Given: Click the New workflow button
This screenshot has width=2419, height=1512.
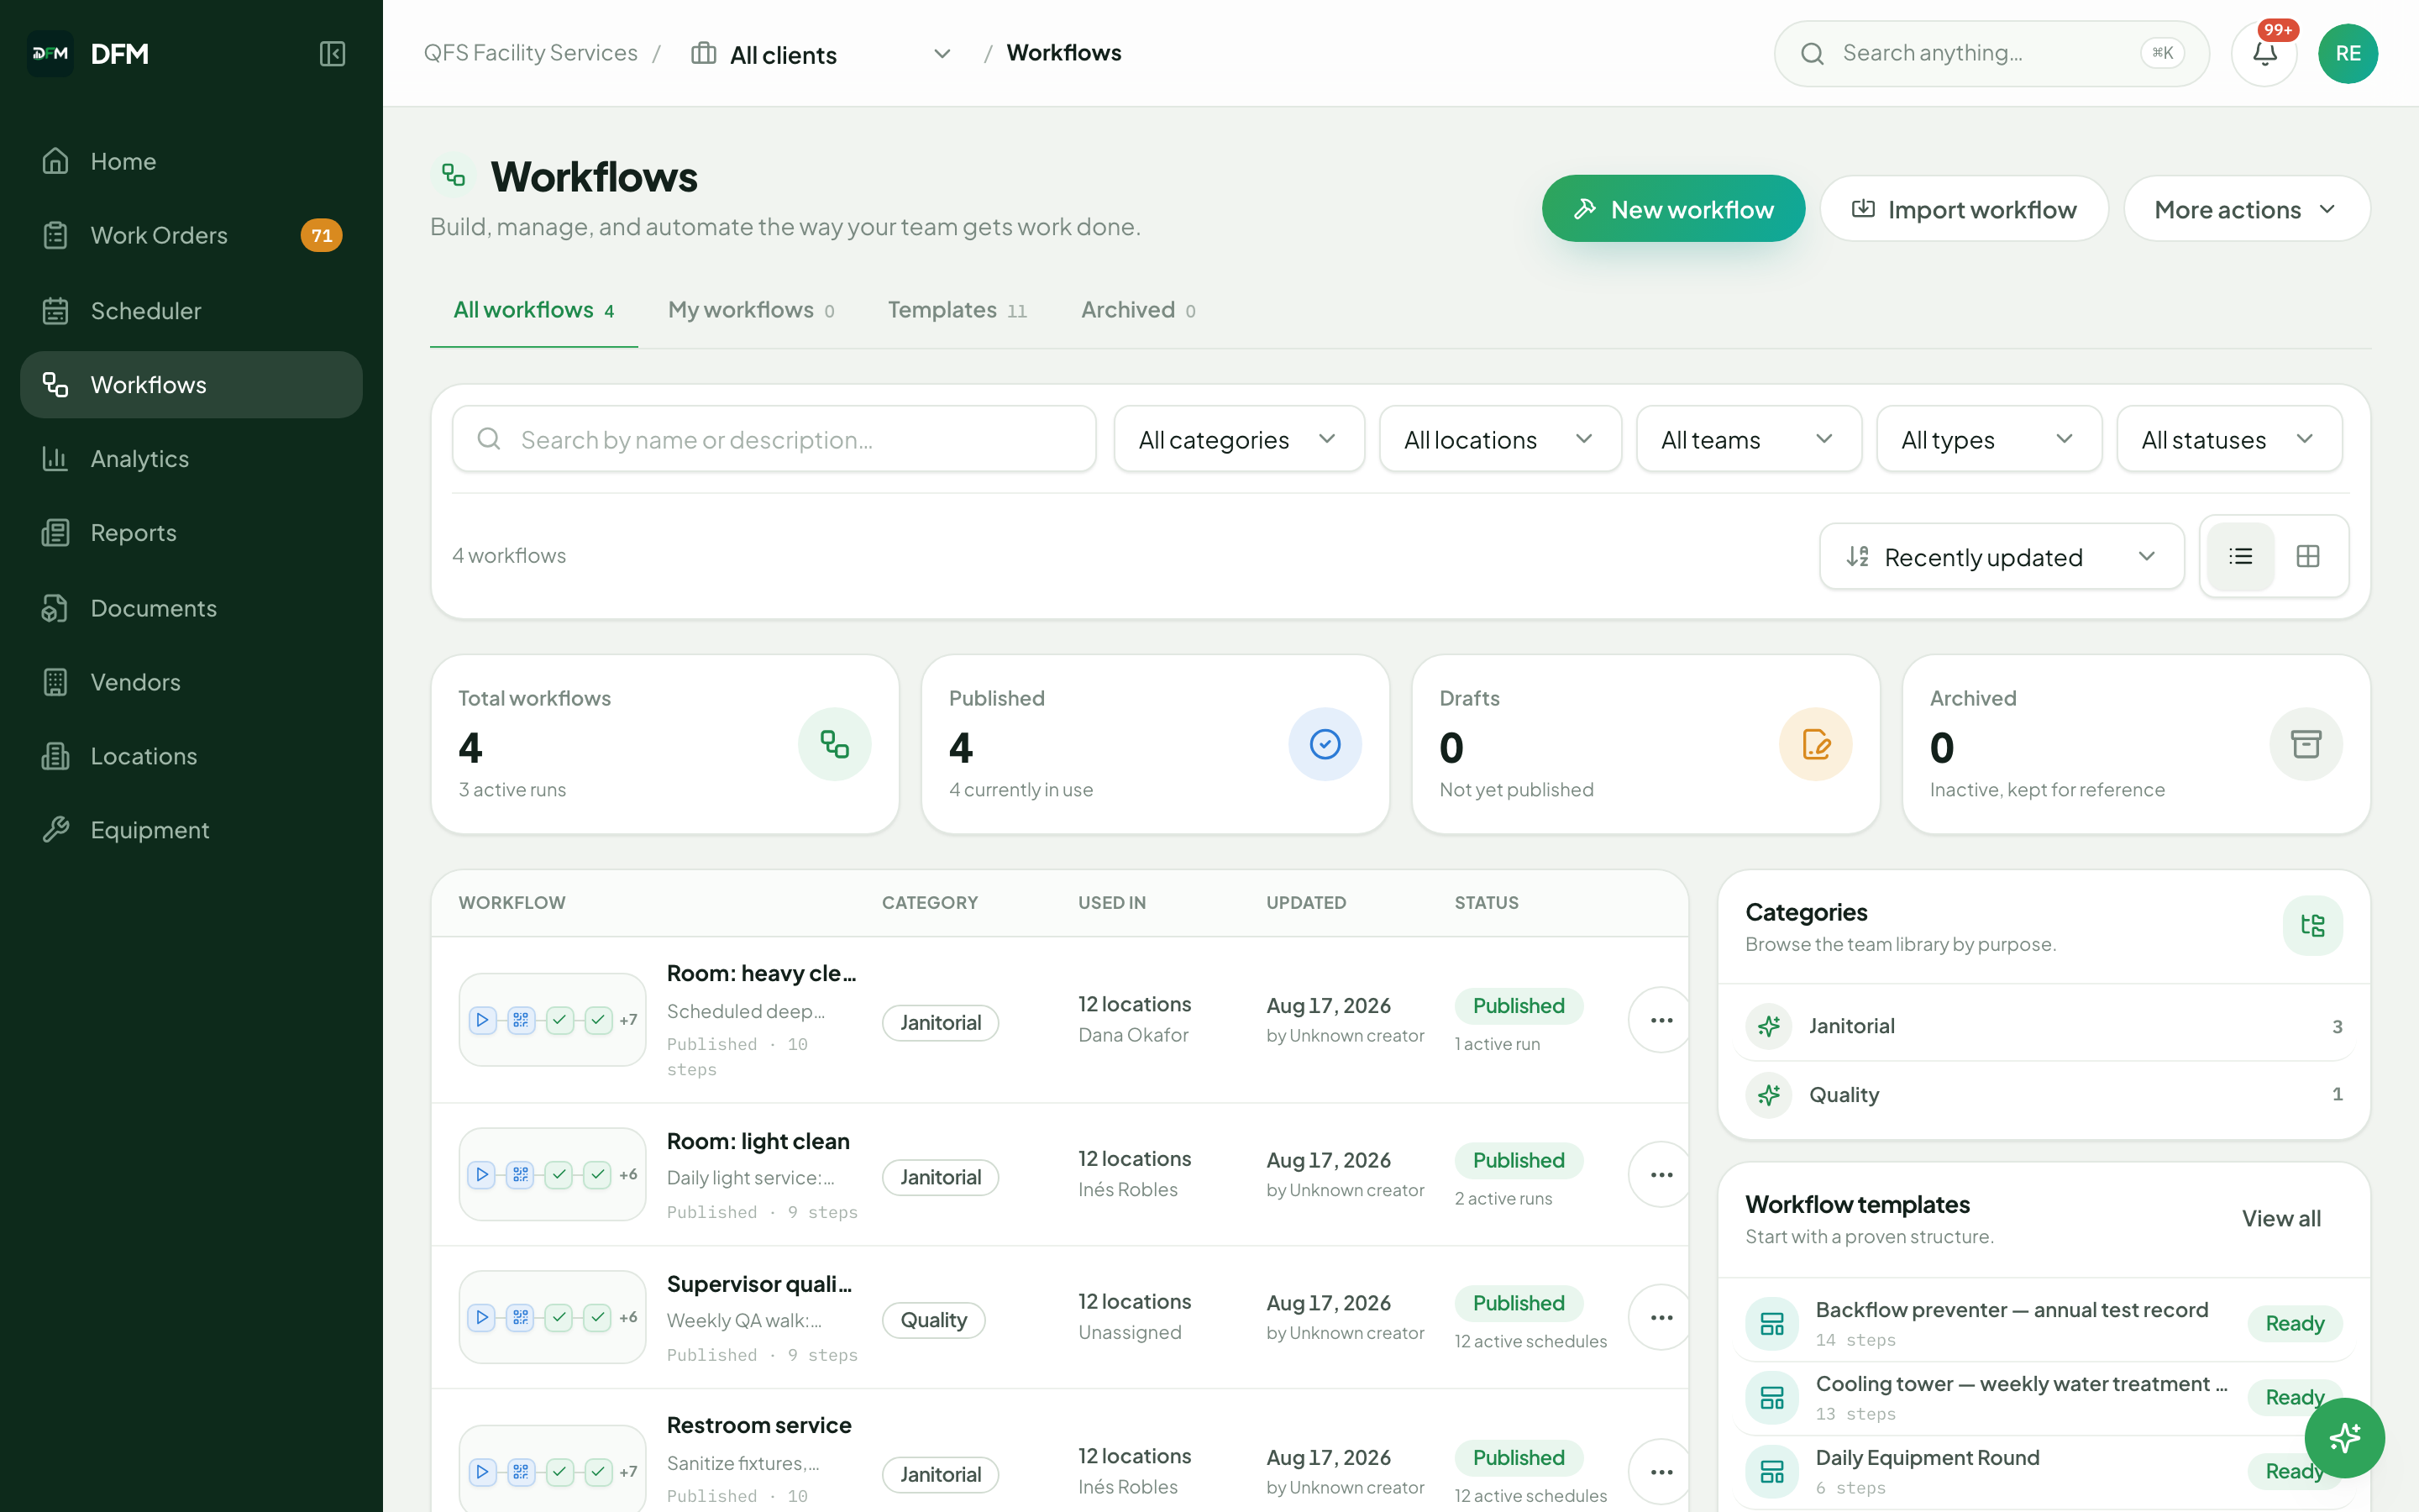Looking at the screenshot, I should click(x=1672, y=209).
